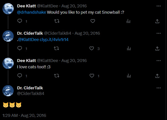Share the Snowball cat tweet
The height and width of the screenshot is (120, 167).
(x=157, y=21)
